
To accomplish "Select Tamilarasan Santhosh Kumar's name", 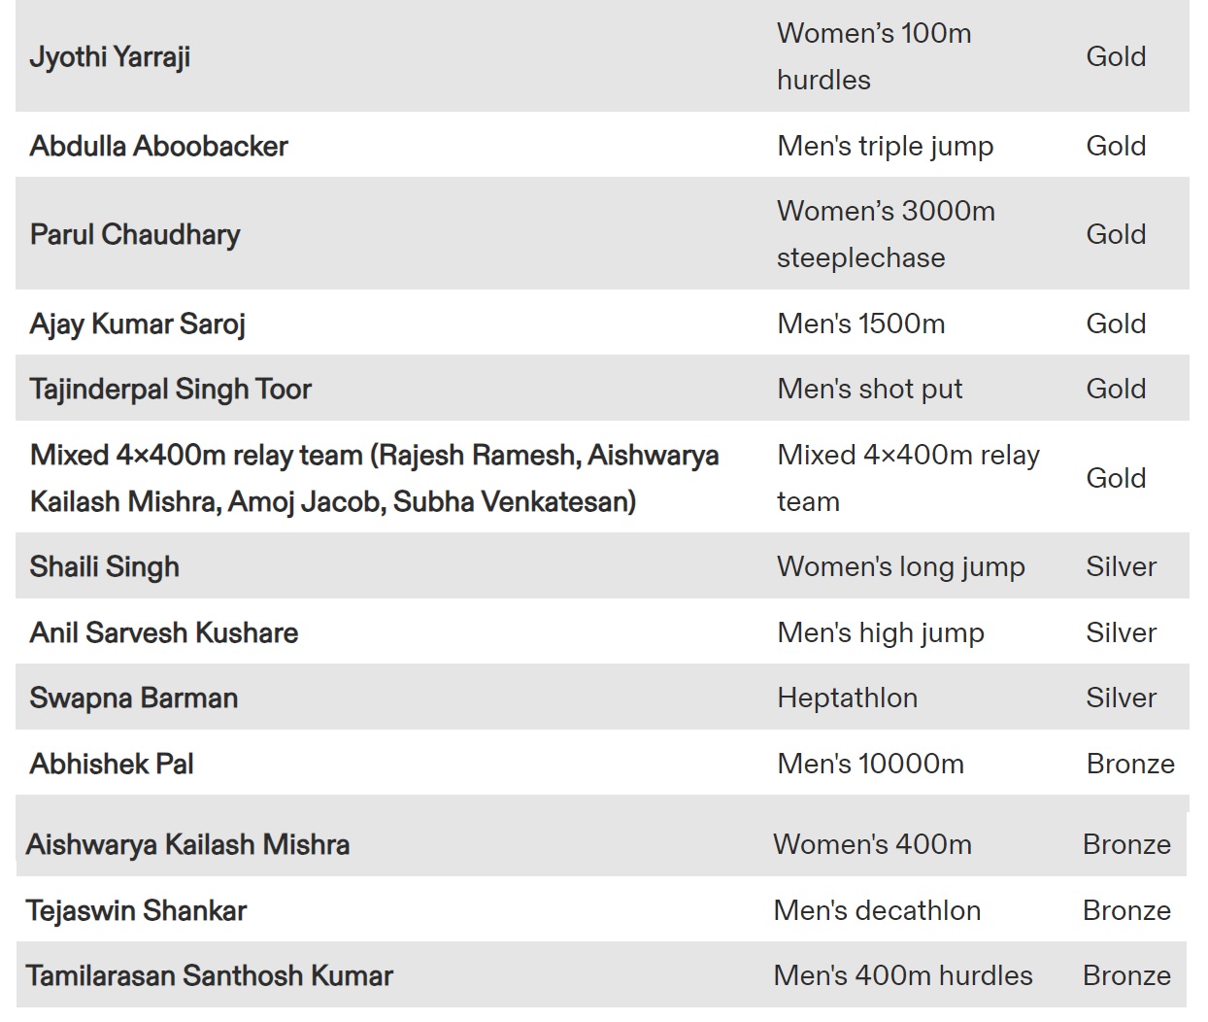I will pyautogui.click(x=209, y=975).
